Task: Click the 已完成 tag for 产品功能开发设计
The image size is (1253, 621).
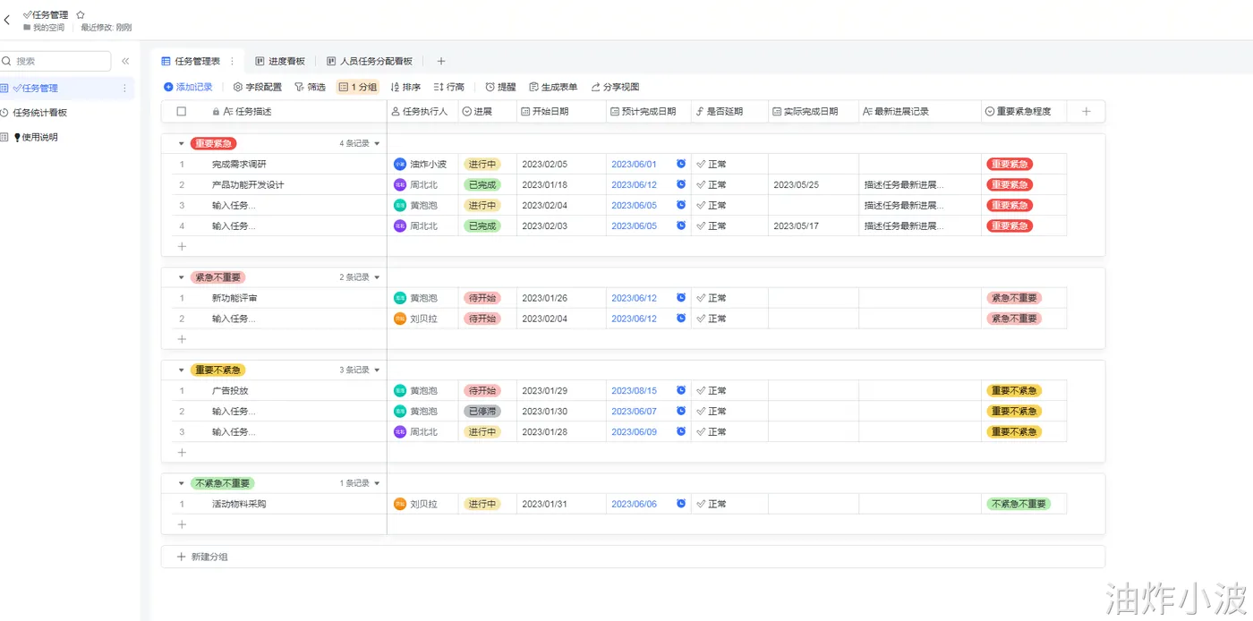Action: pyautogui.click(x=482, y=184)
